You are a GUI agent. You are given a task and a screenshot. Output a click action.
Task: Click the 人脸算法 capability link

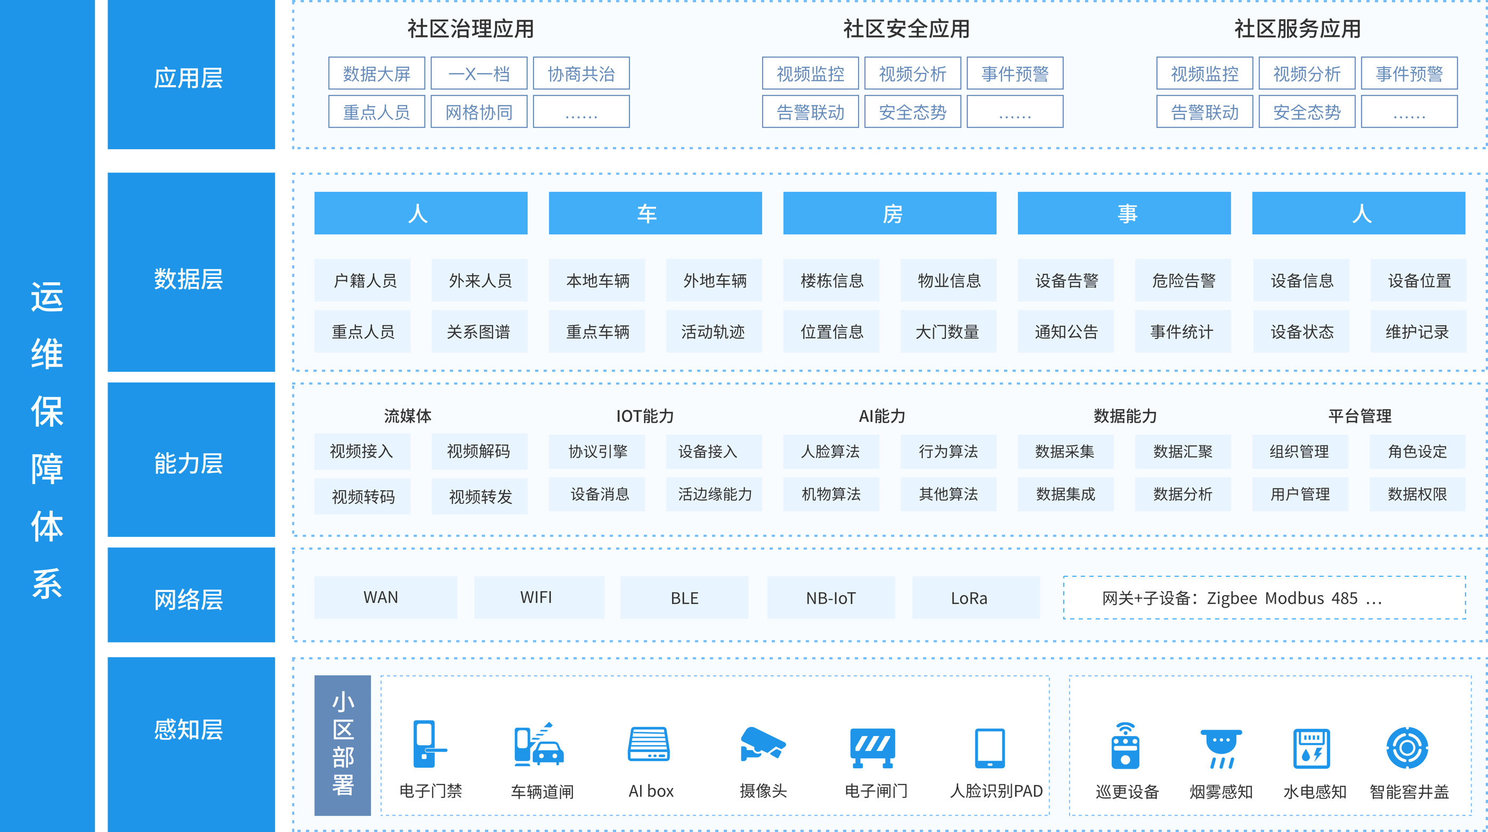(x=831, y=452)
